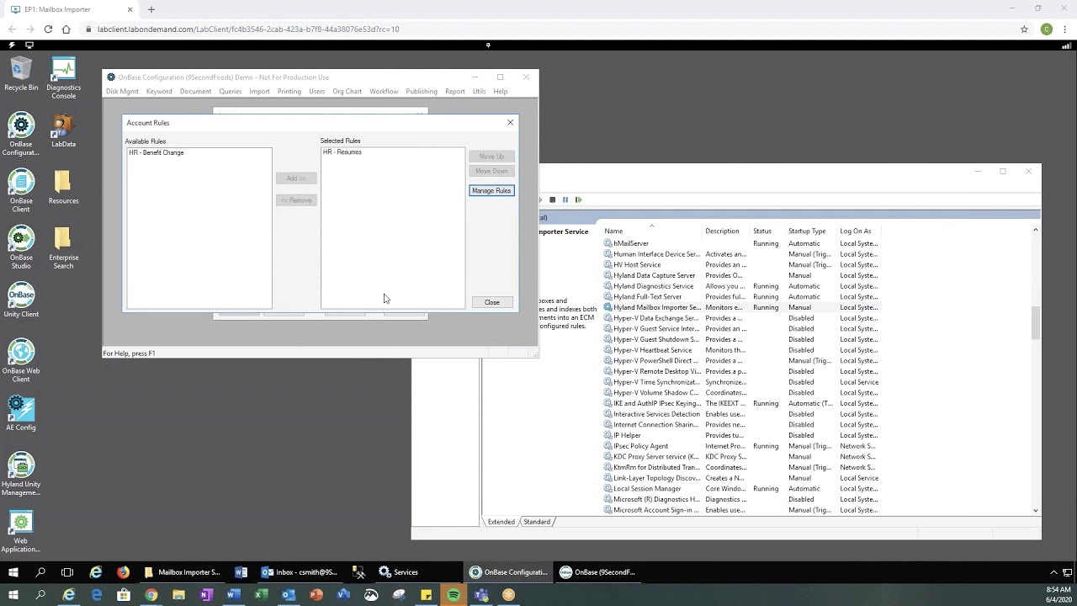Close the Account Rules dialog with the X
1077x606 pixels.
[510, 123]
